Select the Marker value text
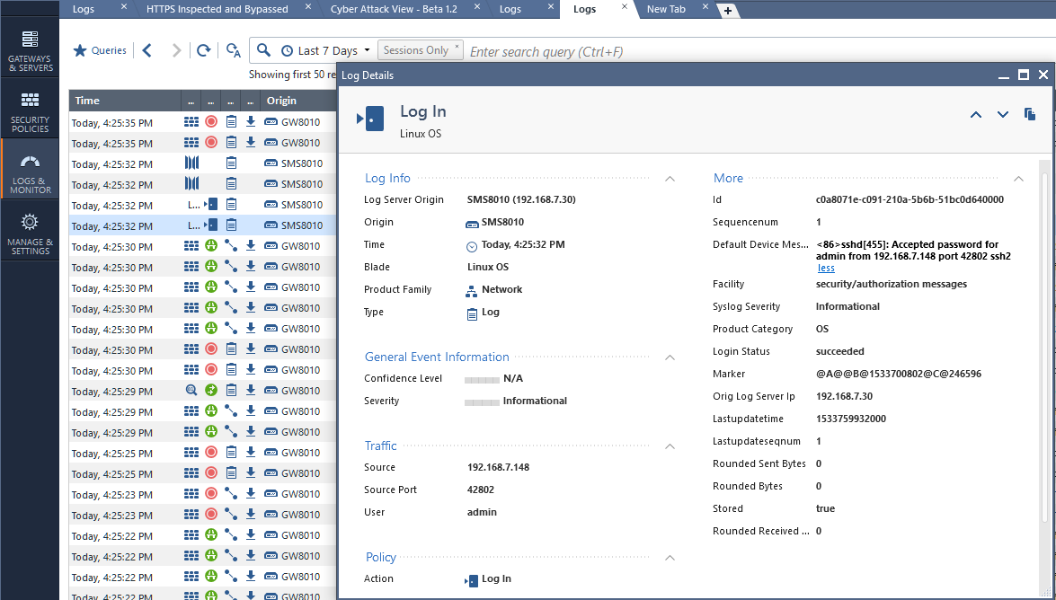The height and width of the screenshot is (600, 1056). [899, 374]
